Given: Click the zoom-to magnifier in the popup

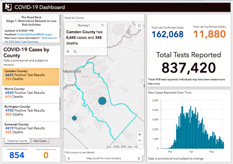Looking at the screenshot, I should tap(75, 51).
